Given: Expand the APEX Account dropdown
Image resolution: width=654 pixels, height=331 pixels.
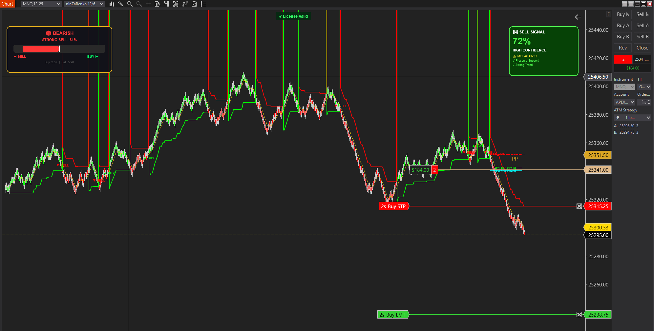Looking at the screenshot, I should 624,102.
